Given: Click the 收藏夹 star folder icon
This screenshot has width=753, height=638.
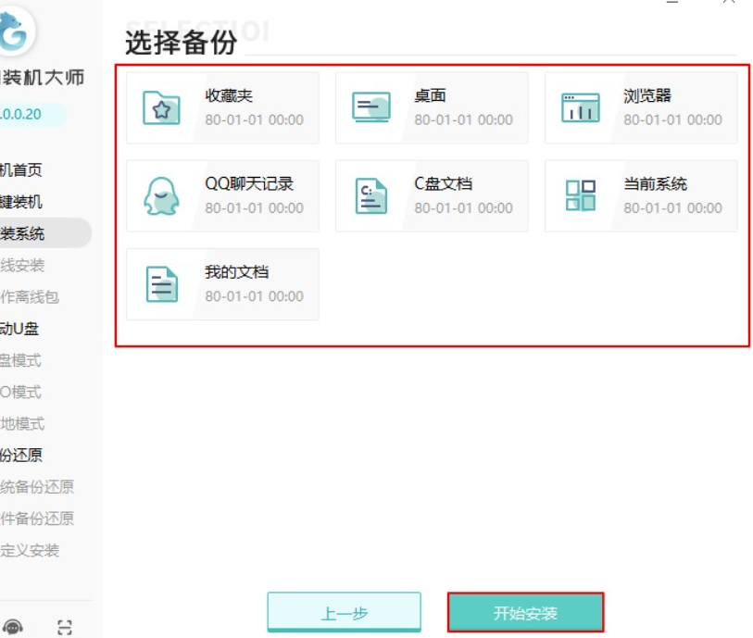Looking at the screenshot, I should point(161,107).
